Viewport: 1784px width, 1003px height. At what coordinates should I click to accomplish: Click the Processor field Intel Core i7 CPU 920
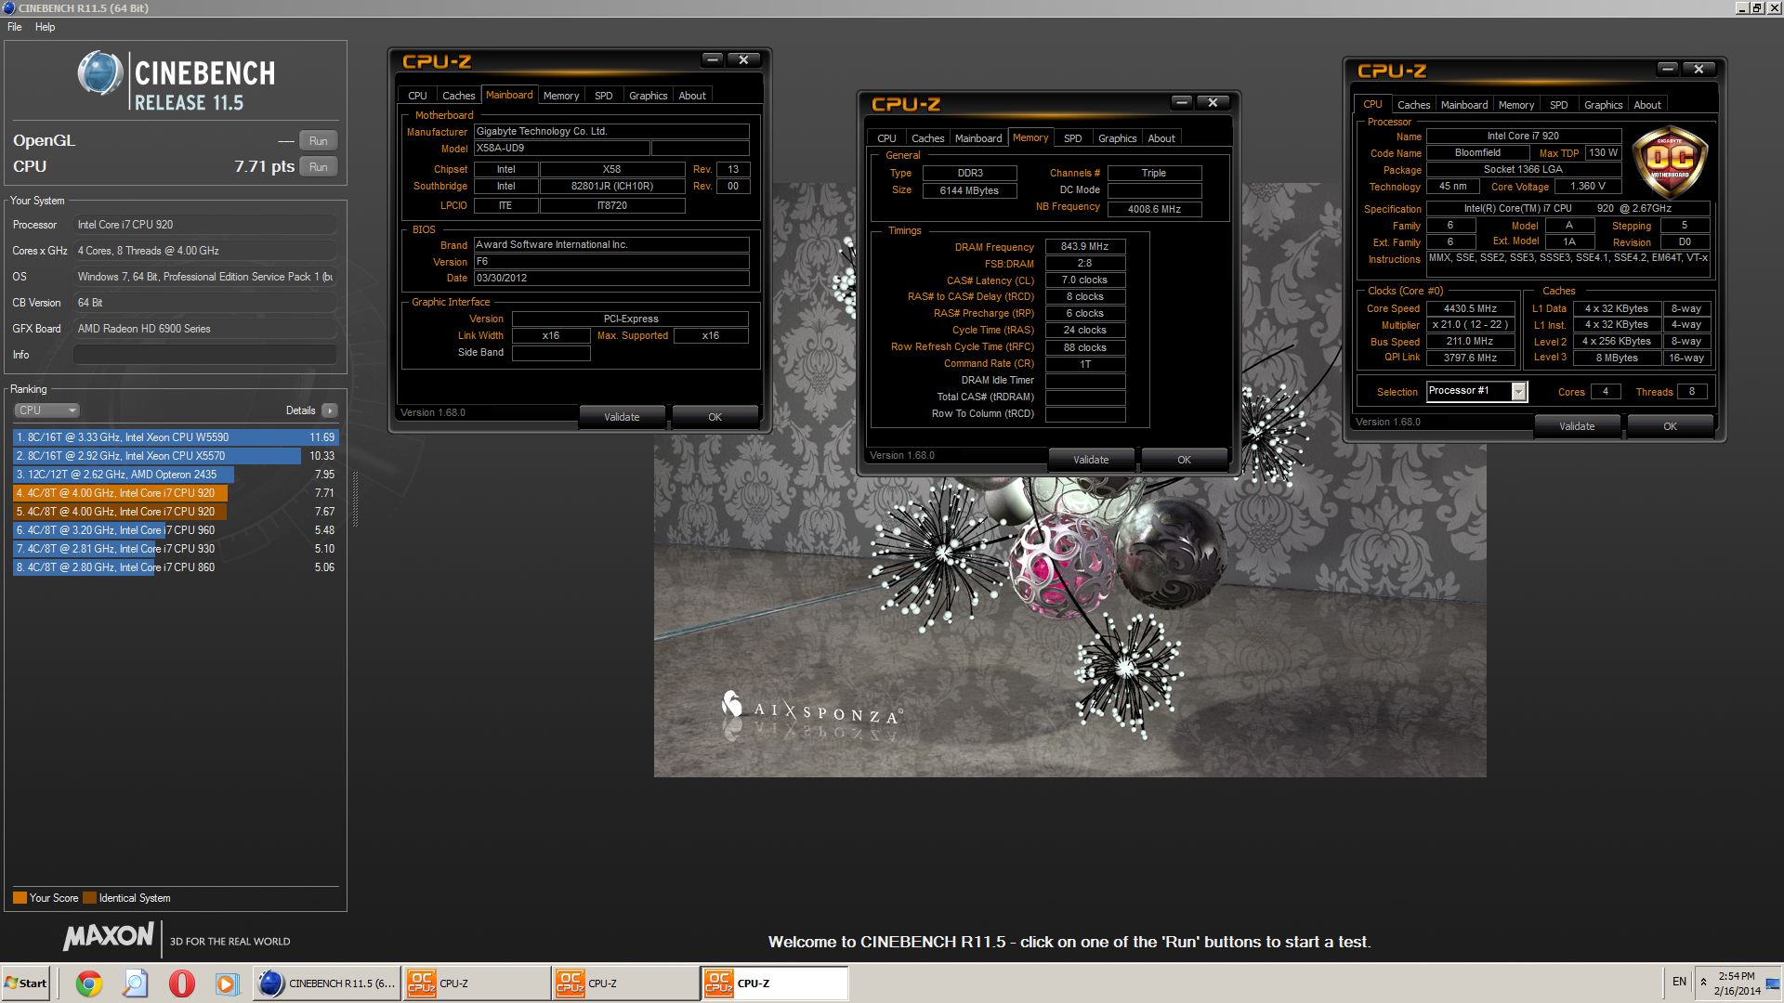tap(205, 225)
